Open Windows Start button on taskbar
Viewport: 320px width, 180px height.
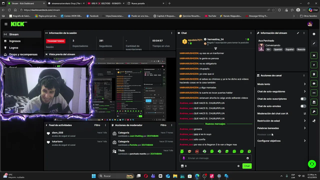[94, 176]
